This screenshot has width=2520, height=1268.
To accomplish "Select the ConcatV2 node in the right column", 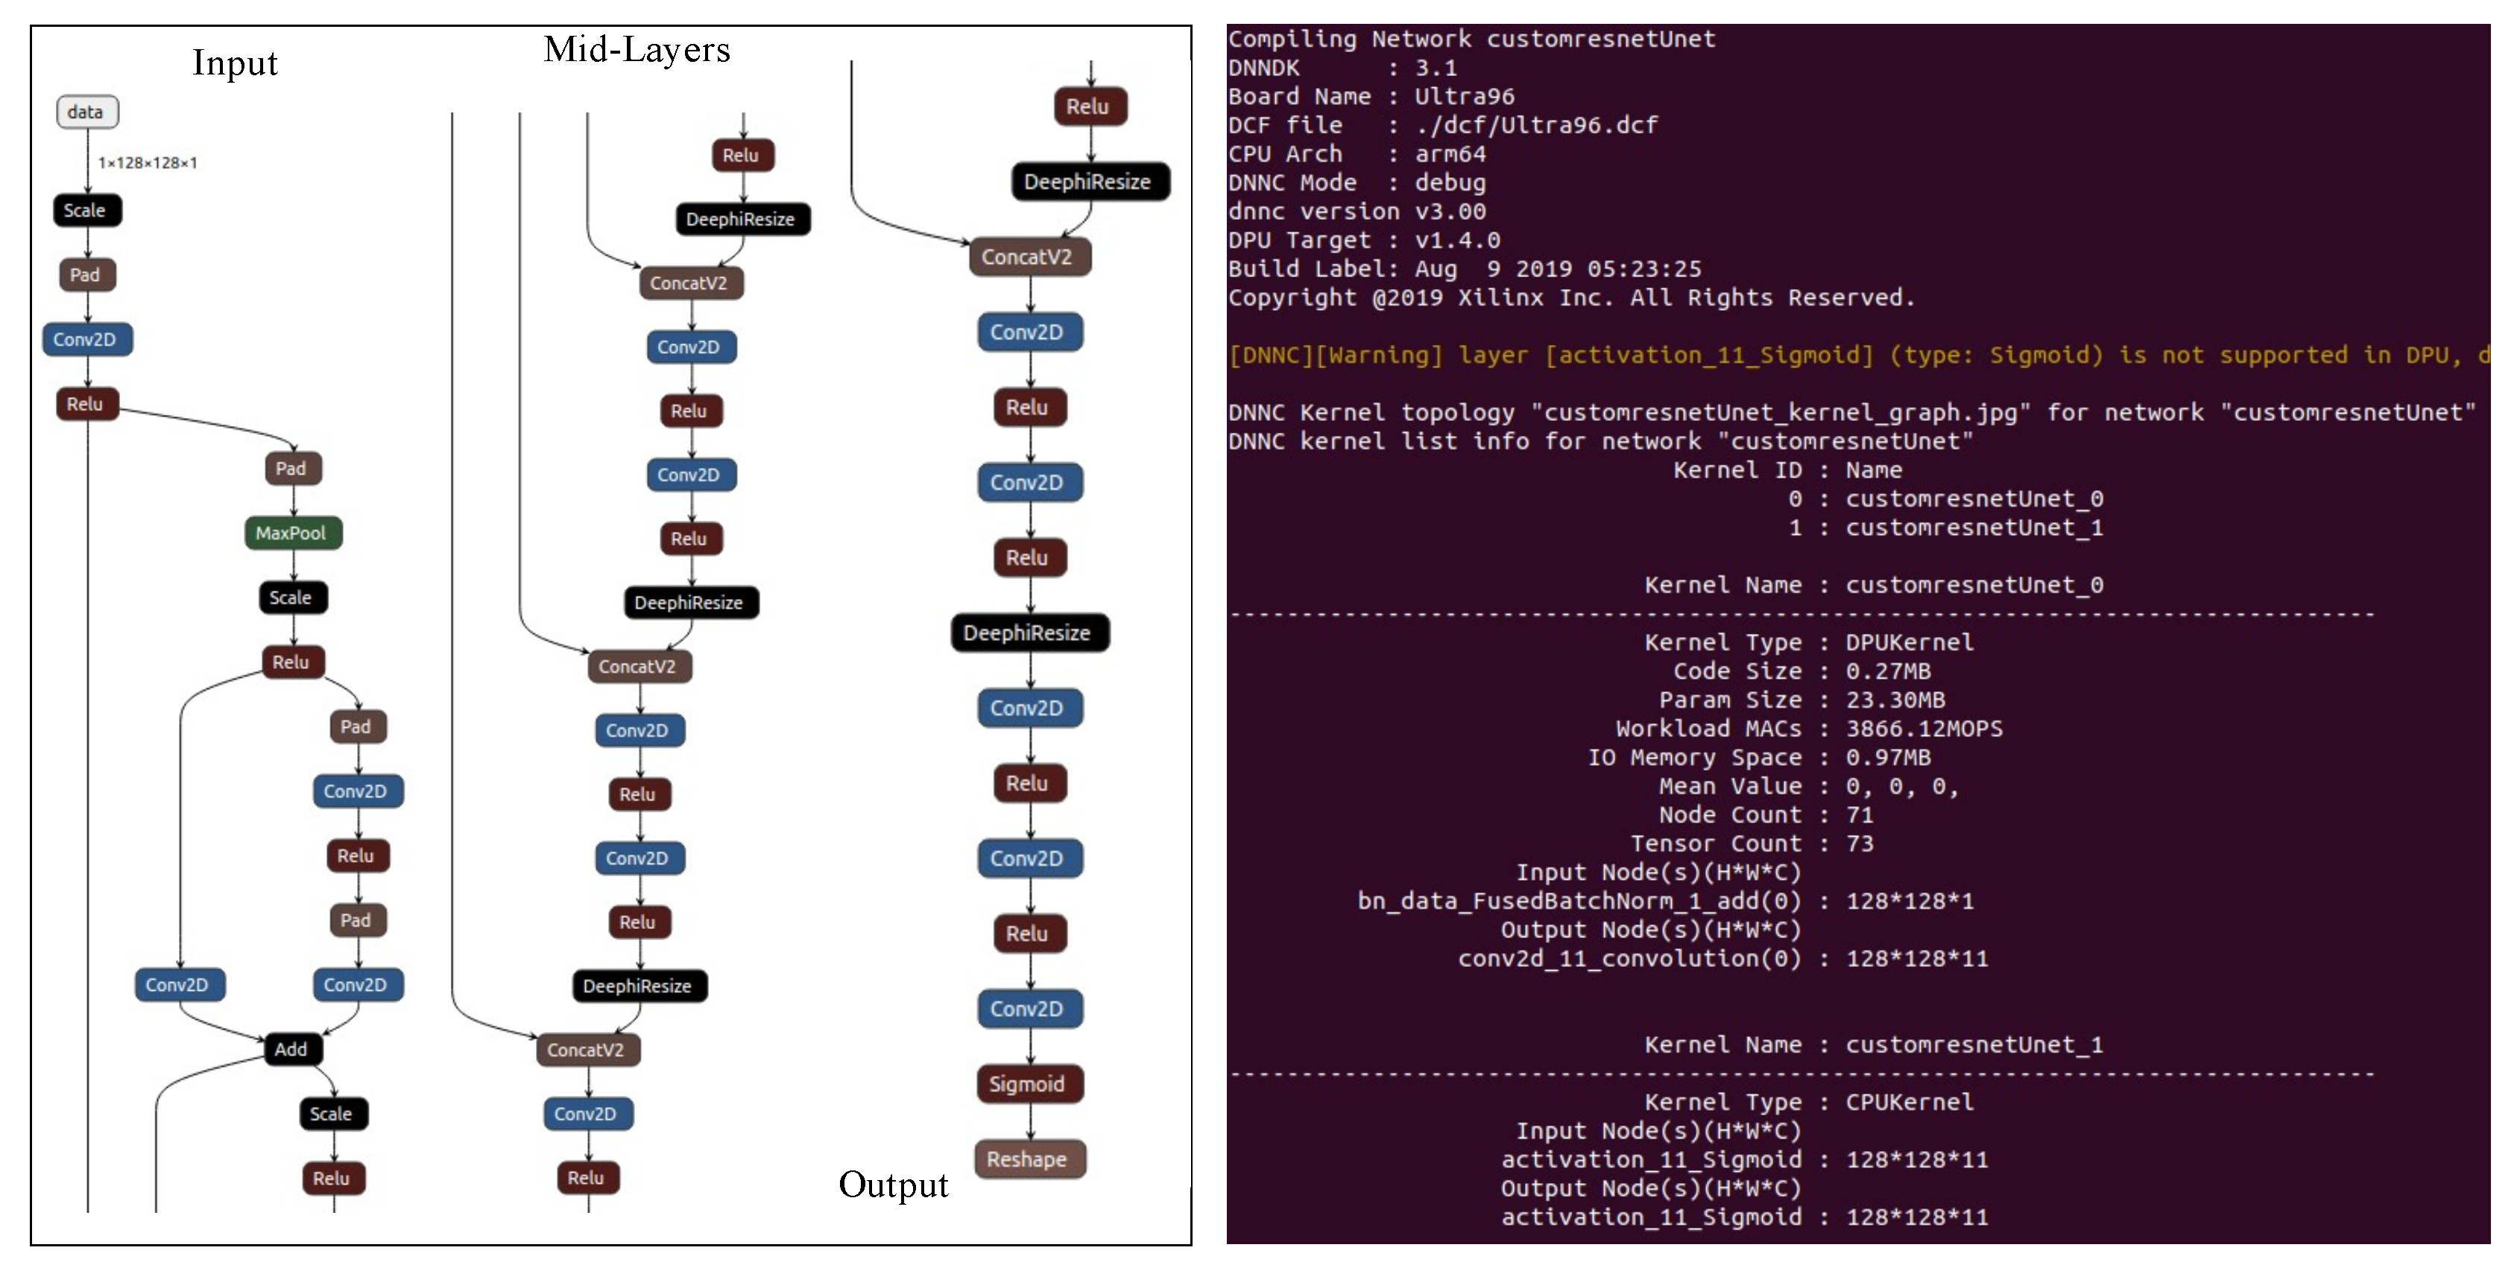I will click(1029, 257).
